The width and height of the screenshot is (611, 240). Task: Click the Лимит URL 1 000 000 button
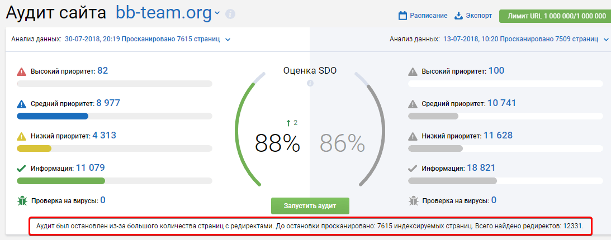pos(555,16)
